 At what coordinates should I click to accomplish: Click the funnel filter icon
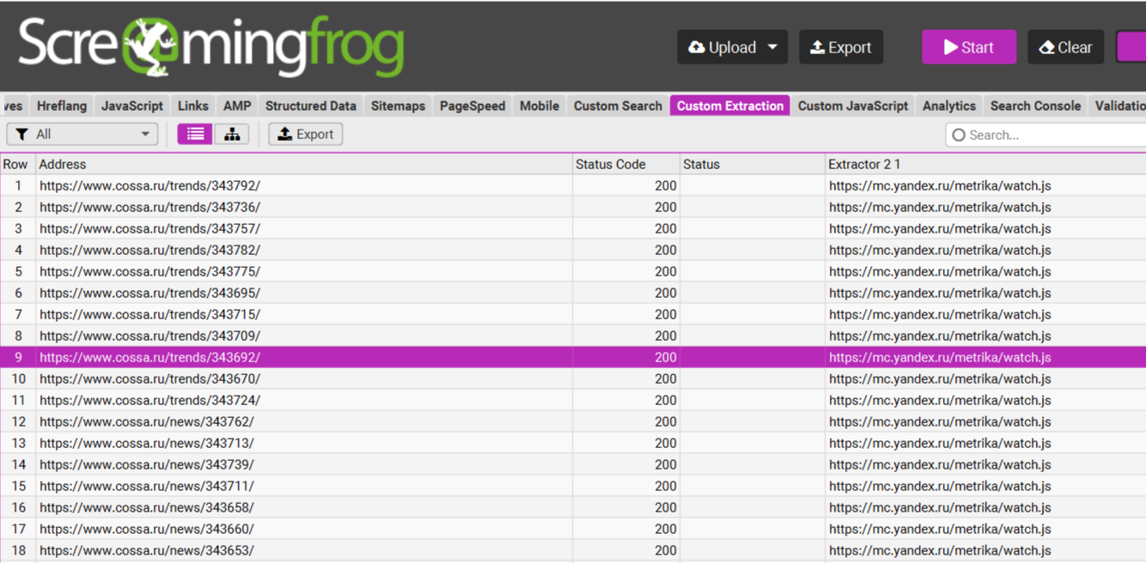pos(22,135)
